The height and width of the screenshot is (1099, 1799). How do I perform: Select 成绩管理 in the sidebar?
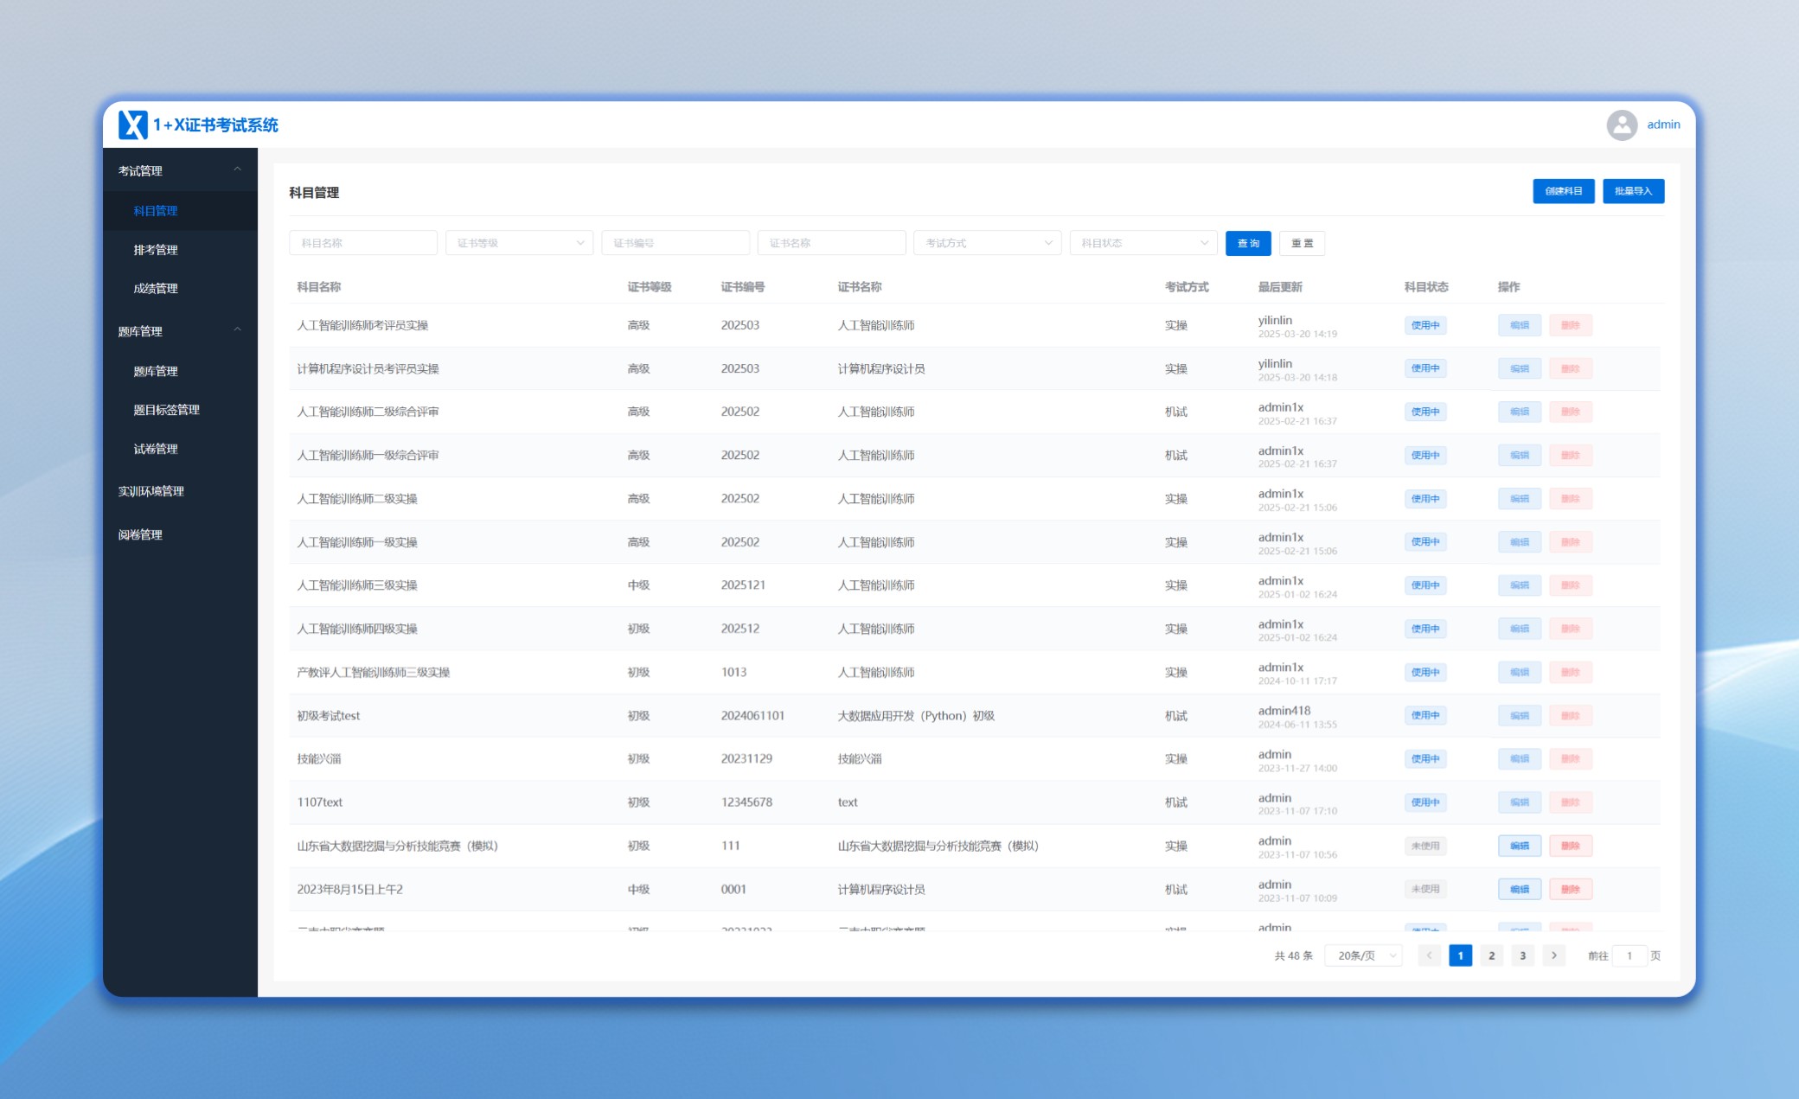156,289
